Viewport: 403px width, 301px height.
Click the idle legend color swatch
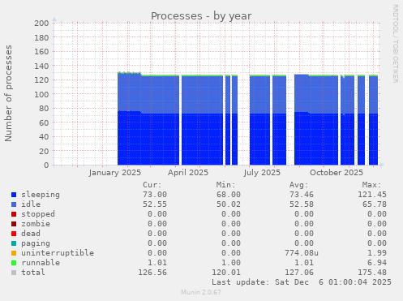[14, 204]
